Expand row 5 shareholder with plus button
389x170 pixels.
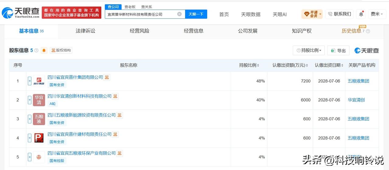[30, 157]
